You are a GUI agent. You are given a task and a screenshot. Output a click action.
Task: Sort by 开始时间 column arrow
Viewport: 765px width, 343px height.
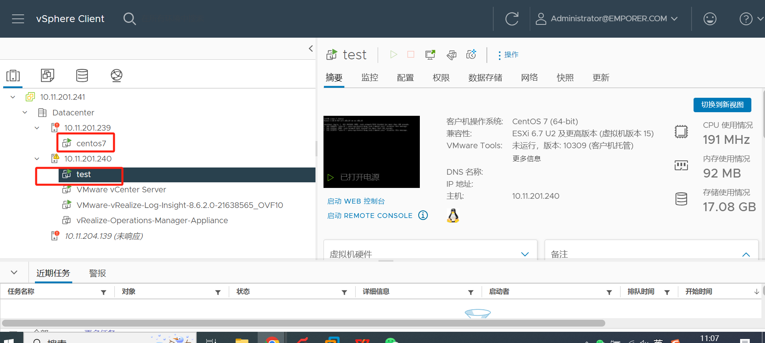[757, 292]
